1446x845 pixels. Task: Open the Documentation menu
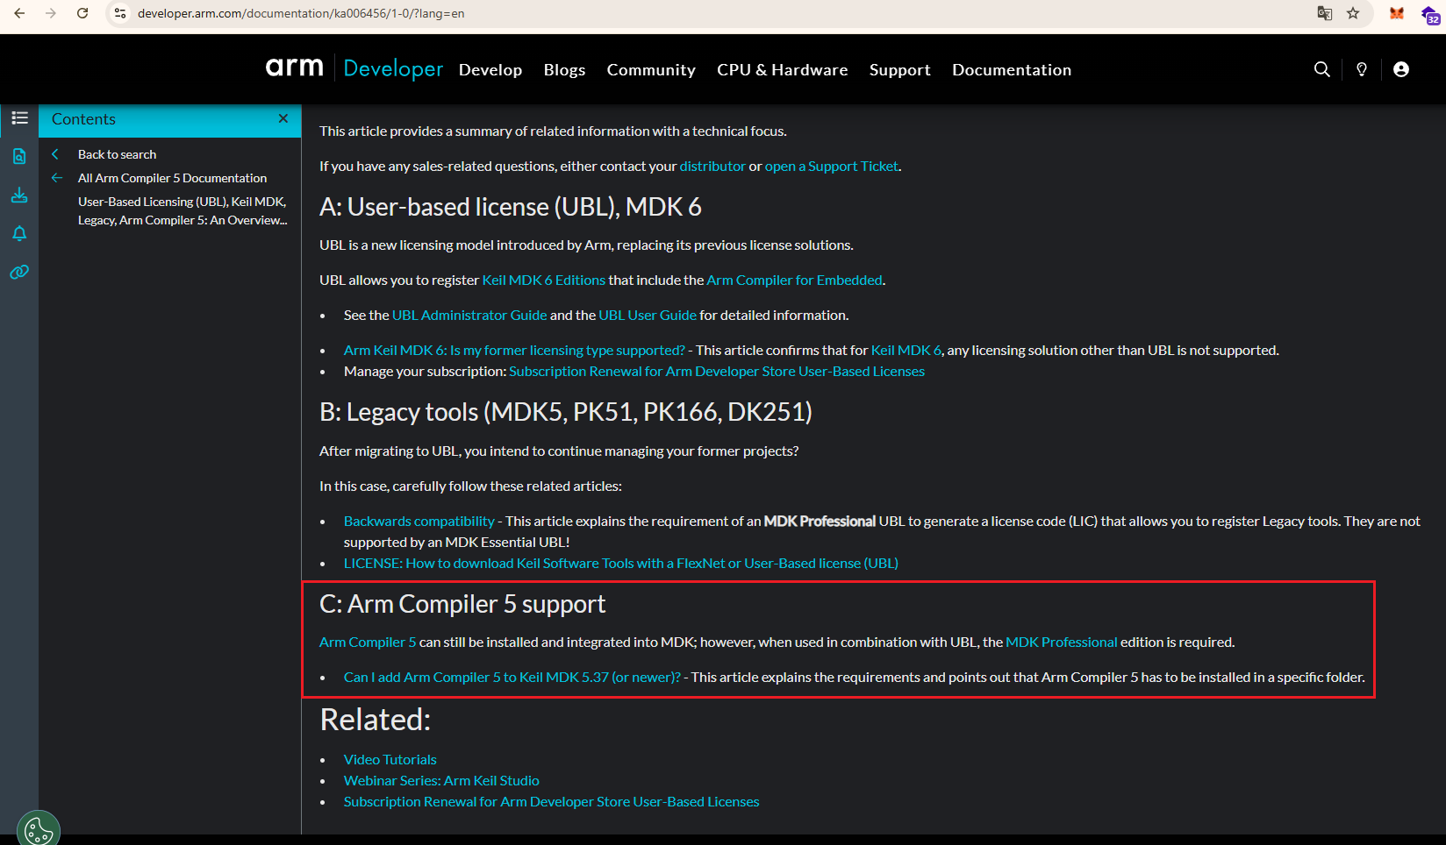[x=1011, y=70]
